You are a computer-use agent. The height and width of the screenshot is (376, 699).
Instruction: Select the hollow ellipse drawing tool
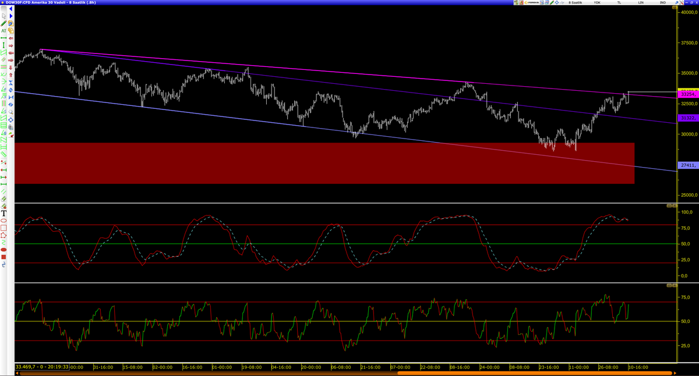pos(3,221)
